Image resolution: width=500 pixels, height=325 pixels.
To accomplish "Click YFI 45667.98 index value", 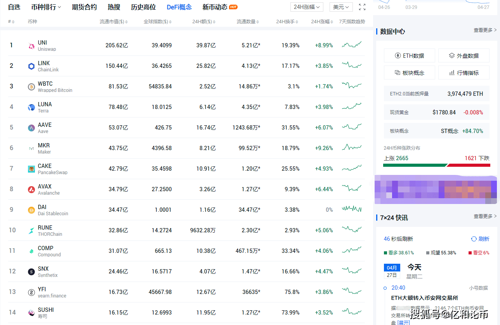I will 160,292.
